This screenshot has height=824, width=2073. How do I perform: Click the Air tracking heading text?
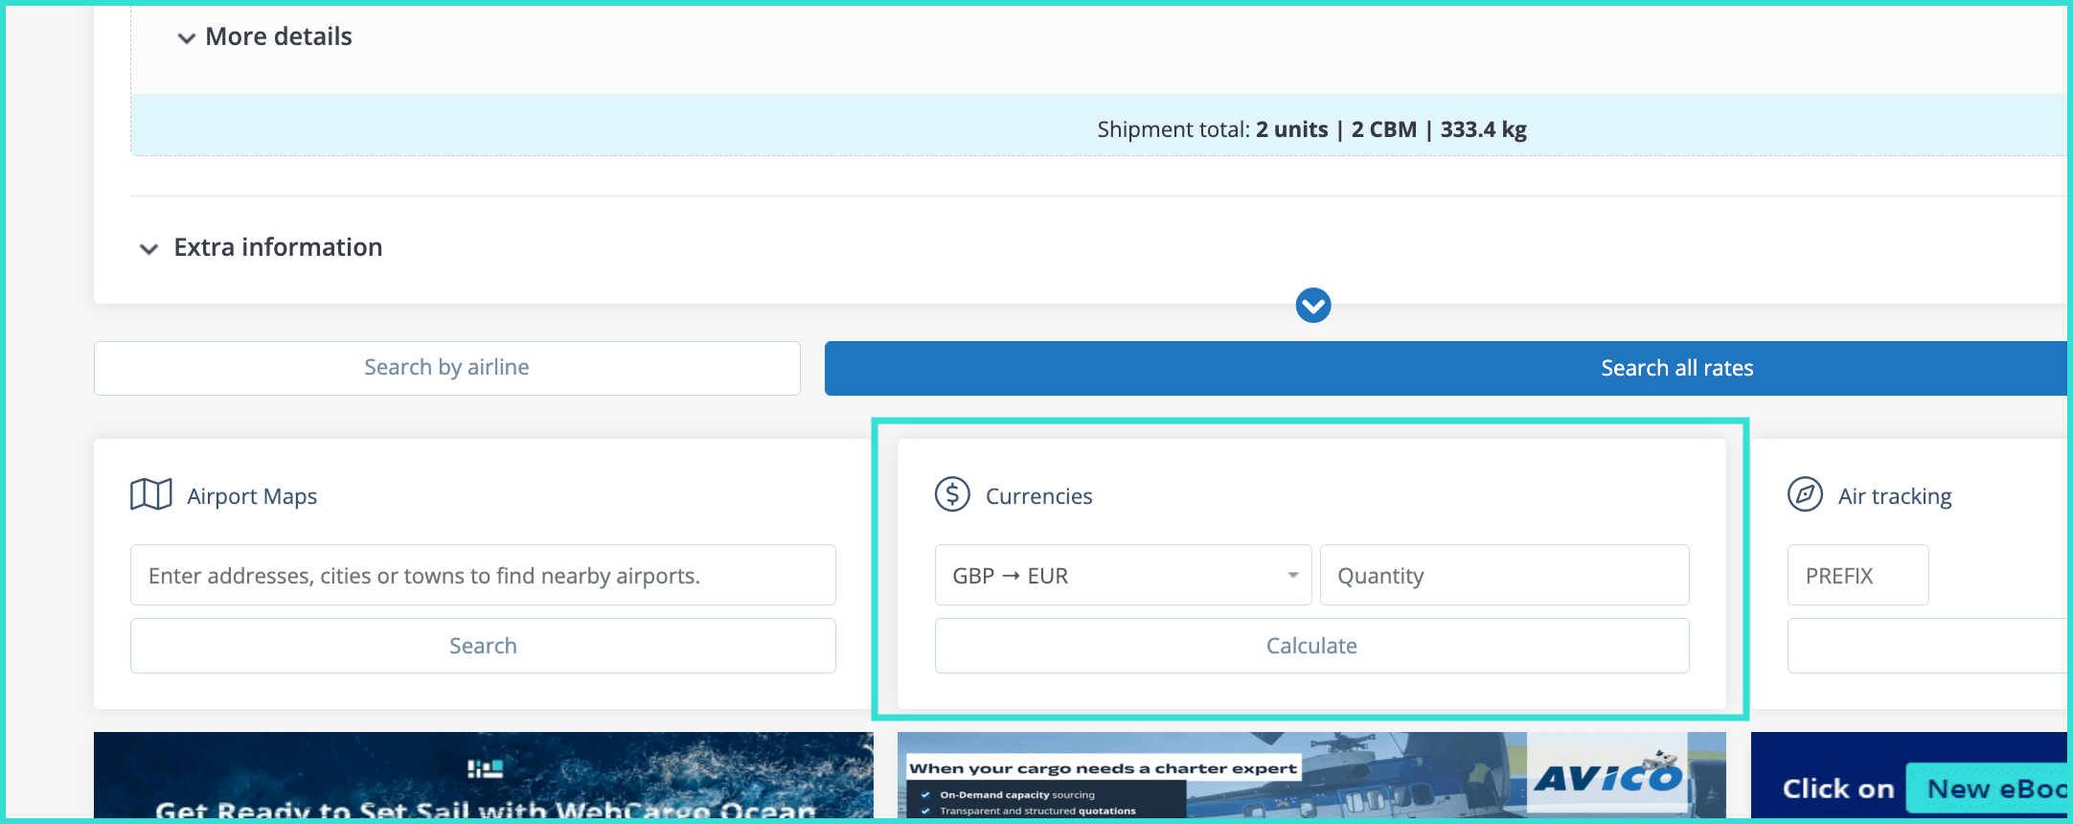click(x=1894, y=496)
